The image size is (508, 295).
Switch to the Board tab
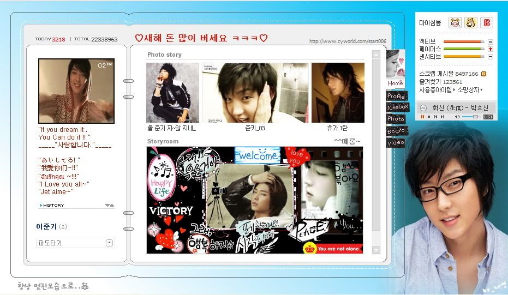coord(397,131)
